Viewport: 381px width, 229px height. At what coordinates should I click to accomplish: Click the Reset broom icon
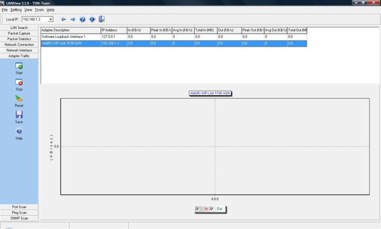[x=19, y=99]
